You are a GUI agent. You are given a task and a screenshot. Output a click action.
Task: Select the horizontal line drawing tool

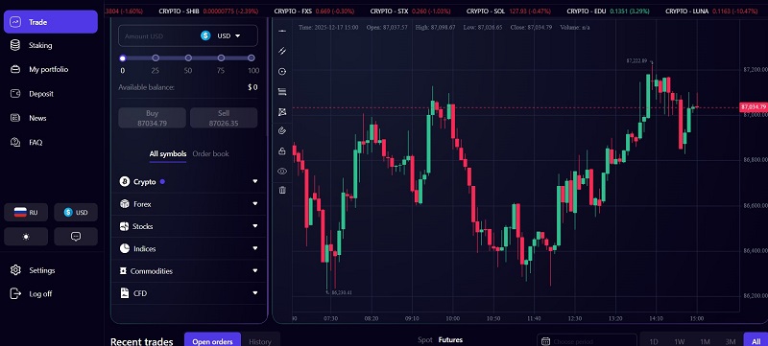click(x=282, y=31)
